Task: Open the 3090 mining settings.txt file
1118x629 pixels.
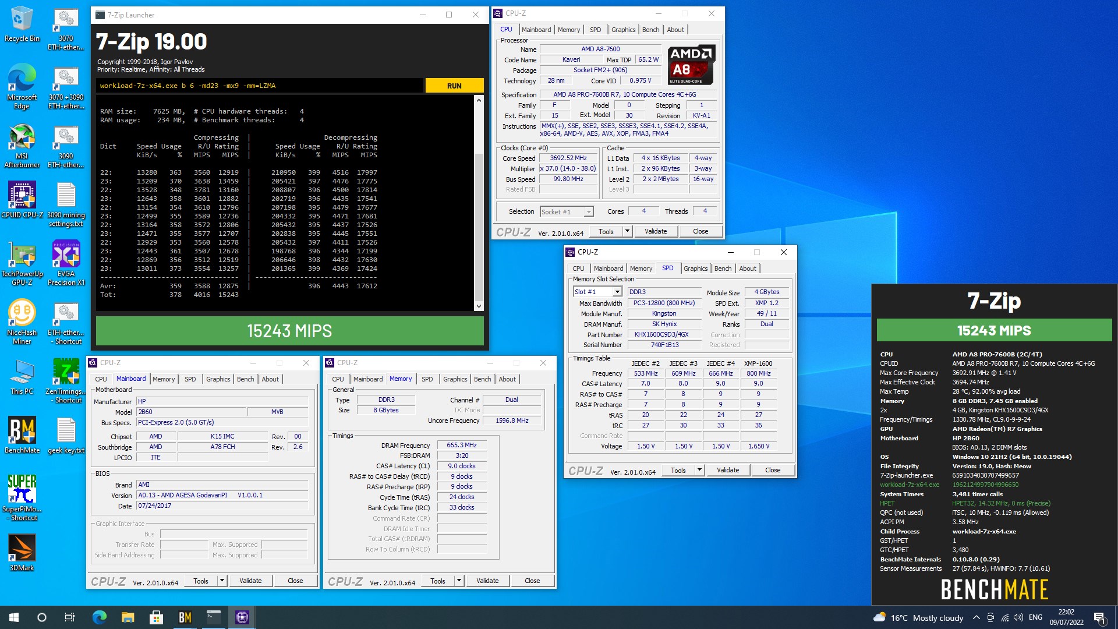Action: [x=66, y=205]
